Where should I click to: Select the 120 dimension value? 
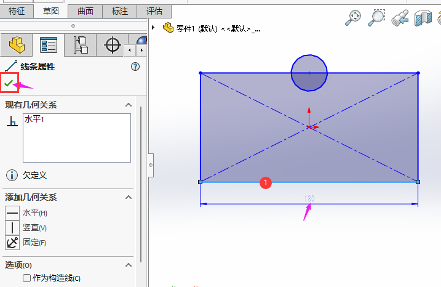point(309,198)
